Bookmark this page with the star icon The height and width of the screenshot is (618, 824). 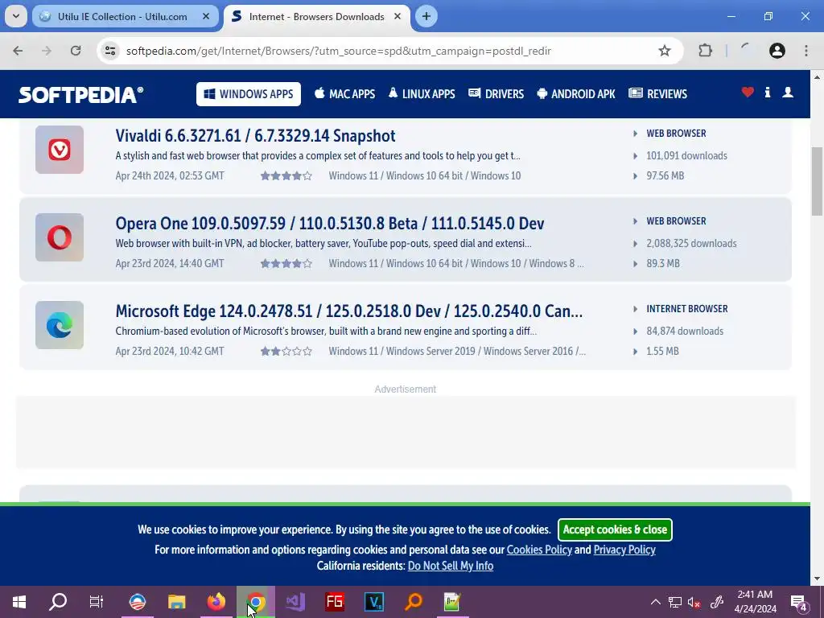point(665,51)
